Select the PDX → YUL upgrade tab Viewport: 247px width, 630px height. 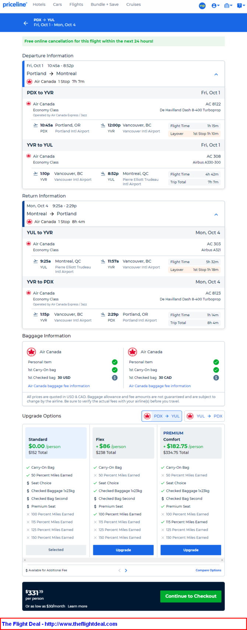pyautogui.click(x=162, y=416)
